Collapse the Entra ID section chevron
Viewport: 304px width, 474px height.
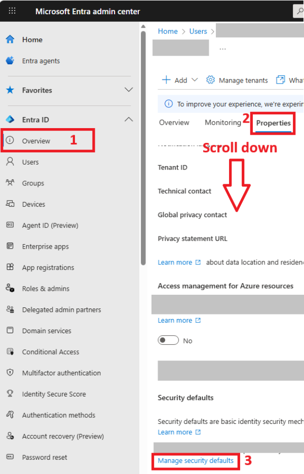tap(129, 120)
